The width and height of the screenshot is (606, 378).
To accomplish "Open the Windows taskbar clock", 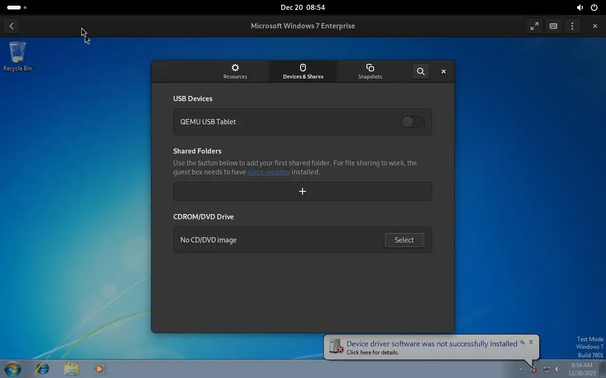I will pyautogui.click(x=582, y=369).
